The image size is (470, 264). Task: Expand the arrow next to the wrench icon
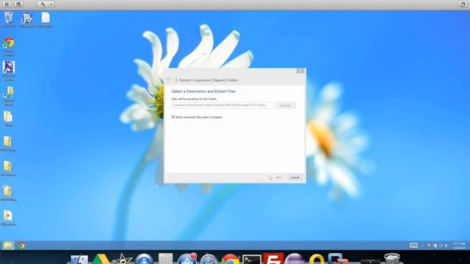(51, 4)
